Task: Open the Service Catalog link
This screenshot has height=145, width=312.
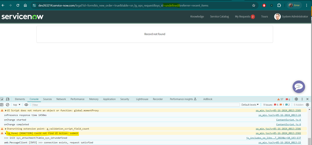Action: coord(220,17)
